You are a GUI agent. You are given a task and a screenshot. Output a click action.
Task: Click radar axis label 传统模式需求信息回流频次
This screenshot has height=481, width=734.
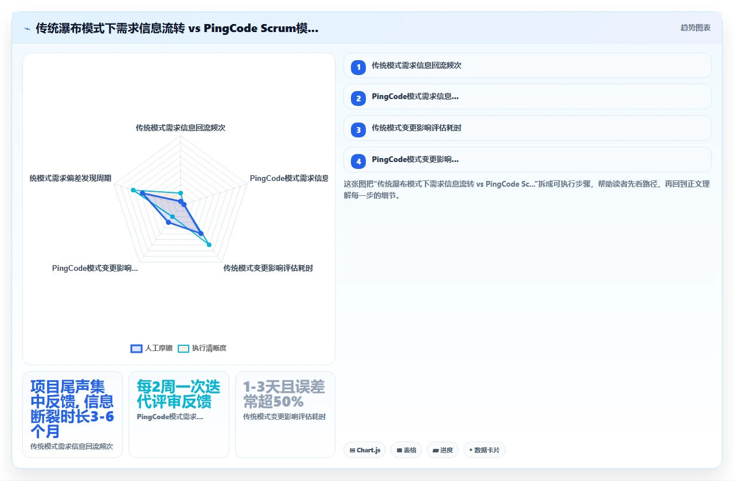click(x=181, y=128)
